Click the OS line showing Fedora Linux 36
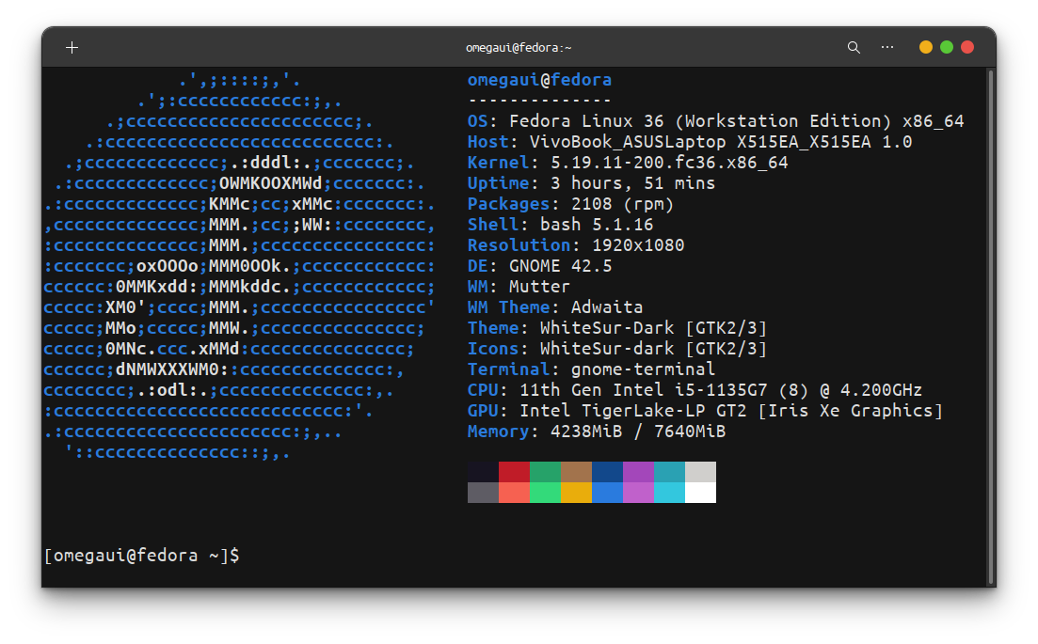The height and width of the screenshot is (644, 1038). coord(715,121)
